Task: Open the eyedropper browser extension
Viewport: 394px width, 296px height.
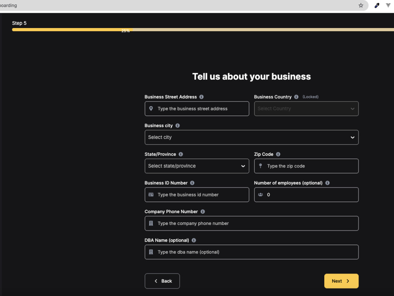Action: point(377,5)
